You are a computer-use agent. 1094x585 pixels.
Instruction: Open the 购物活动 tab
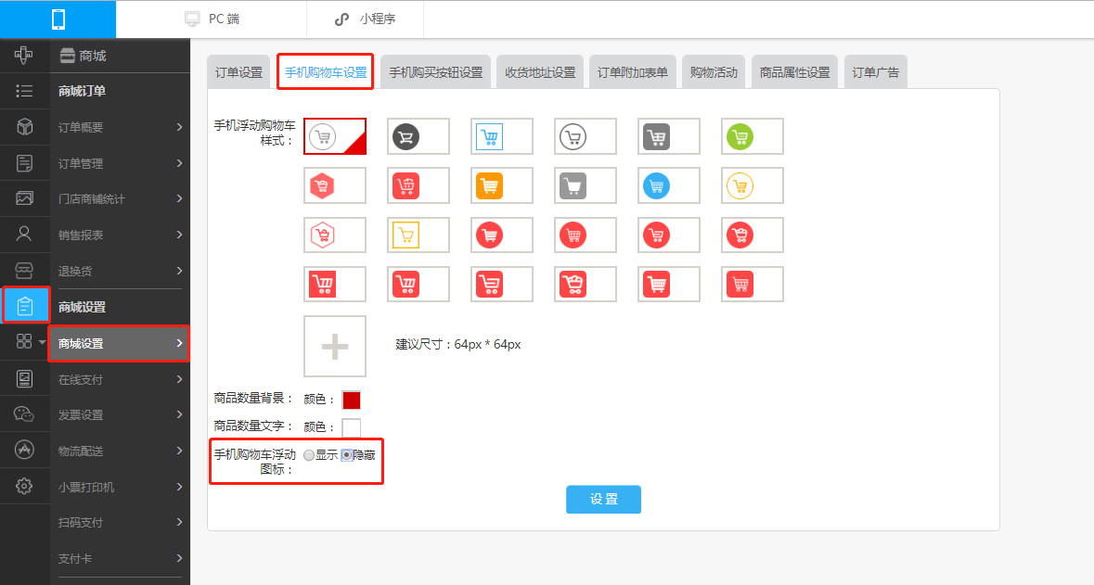[x=714, y=71]
